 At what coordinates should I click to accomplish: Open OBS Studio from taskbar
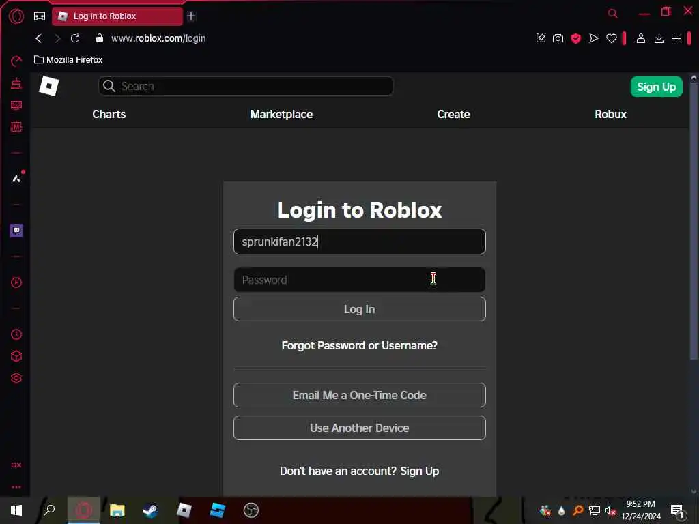pos(251,510)
